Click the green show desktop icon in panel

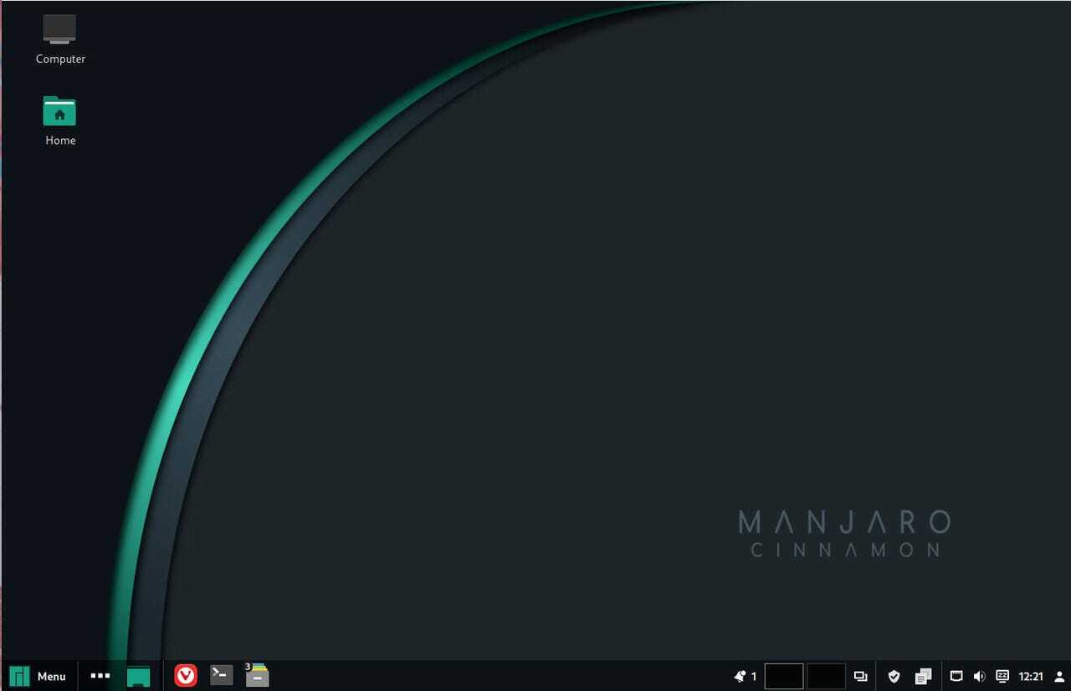coord(138,676)
